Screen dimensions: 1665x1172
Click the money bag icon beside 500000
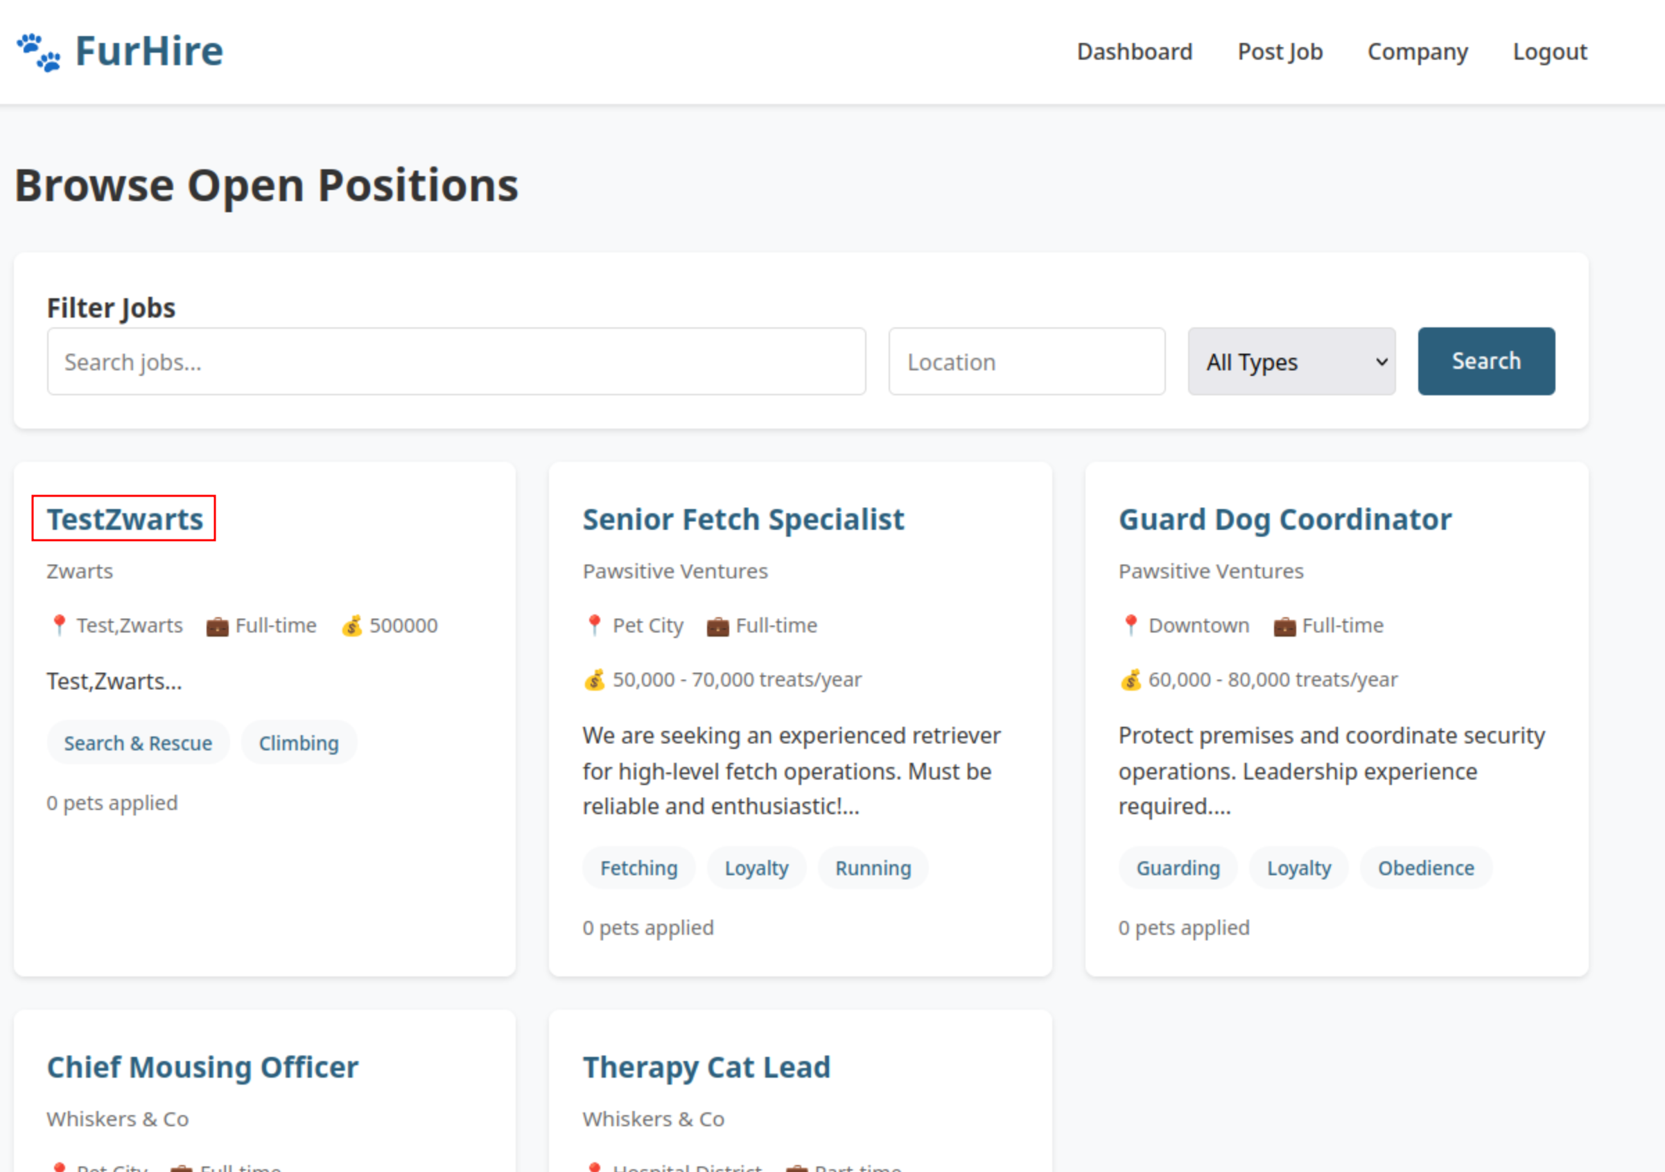tap(351, 626)
